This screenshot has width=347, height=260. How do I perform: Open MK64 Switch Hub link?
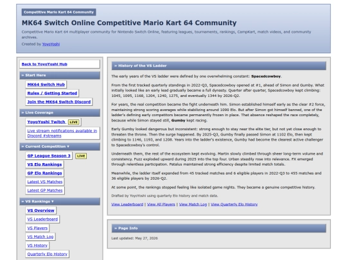tap(46, 85)
